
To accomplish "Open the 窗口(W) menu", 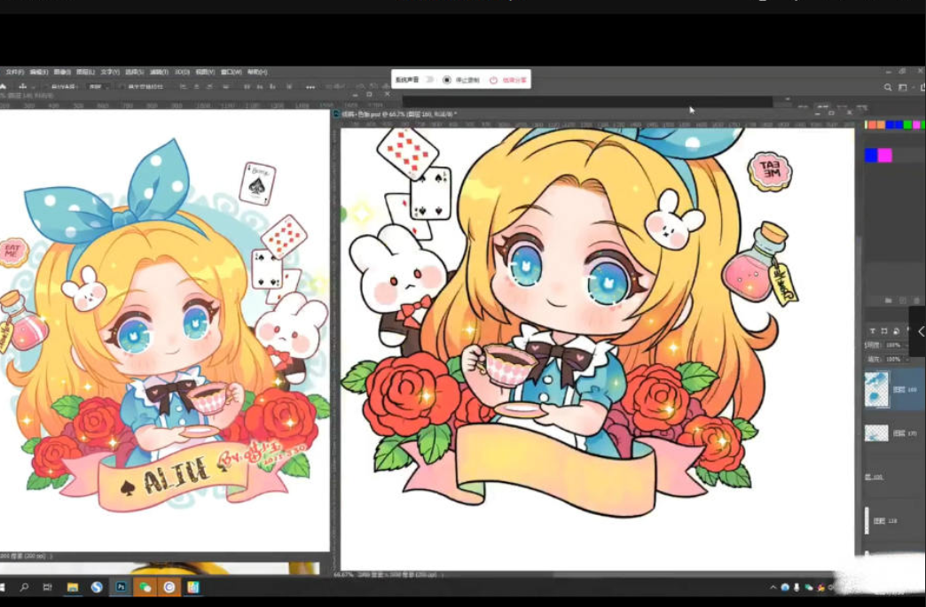I will 231,72.
